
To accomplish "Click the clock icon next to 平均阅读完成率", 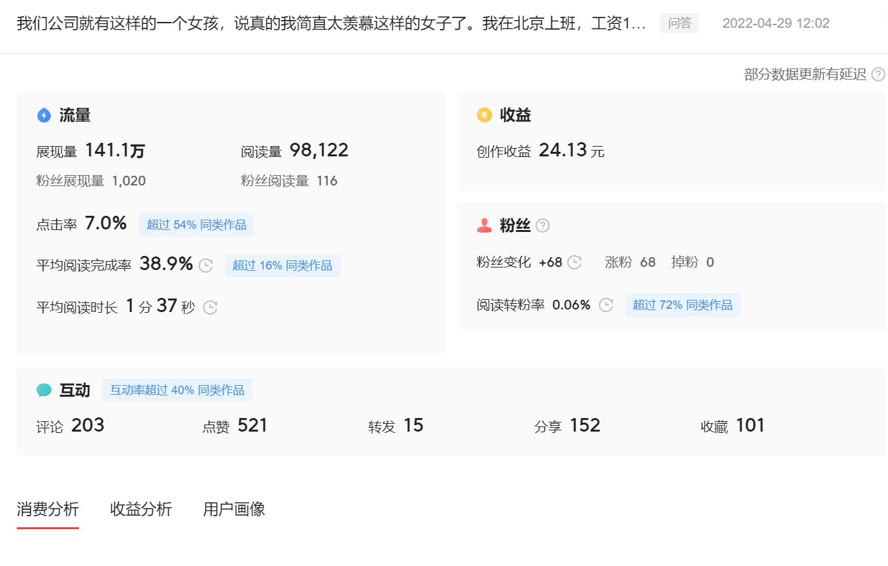I will 206,265.
